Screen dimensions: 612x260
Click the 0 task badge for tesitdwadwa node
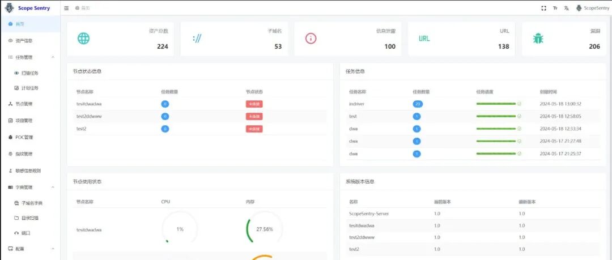(x=165, y=104)
